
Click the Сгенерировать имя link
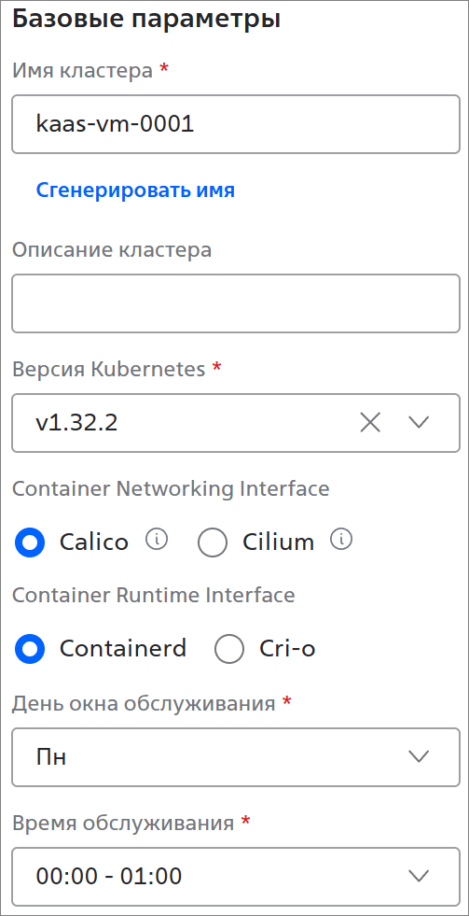[135, 190]
